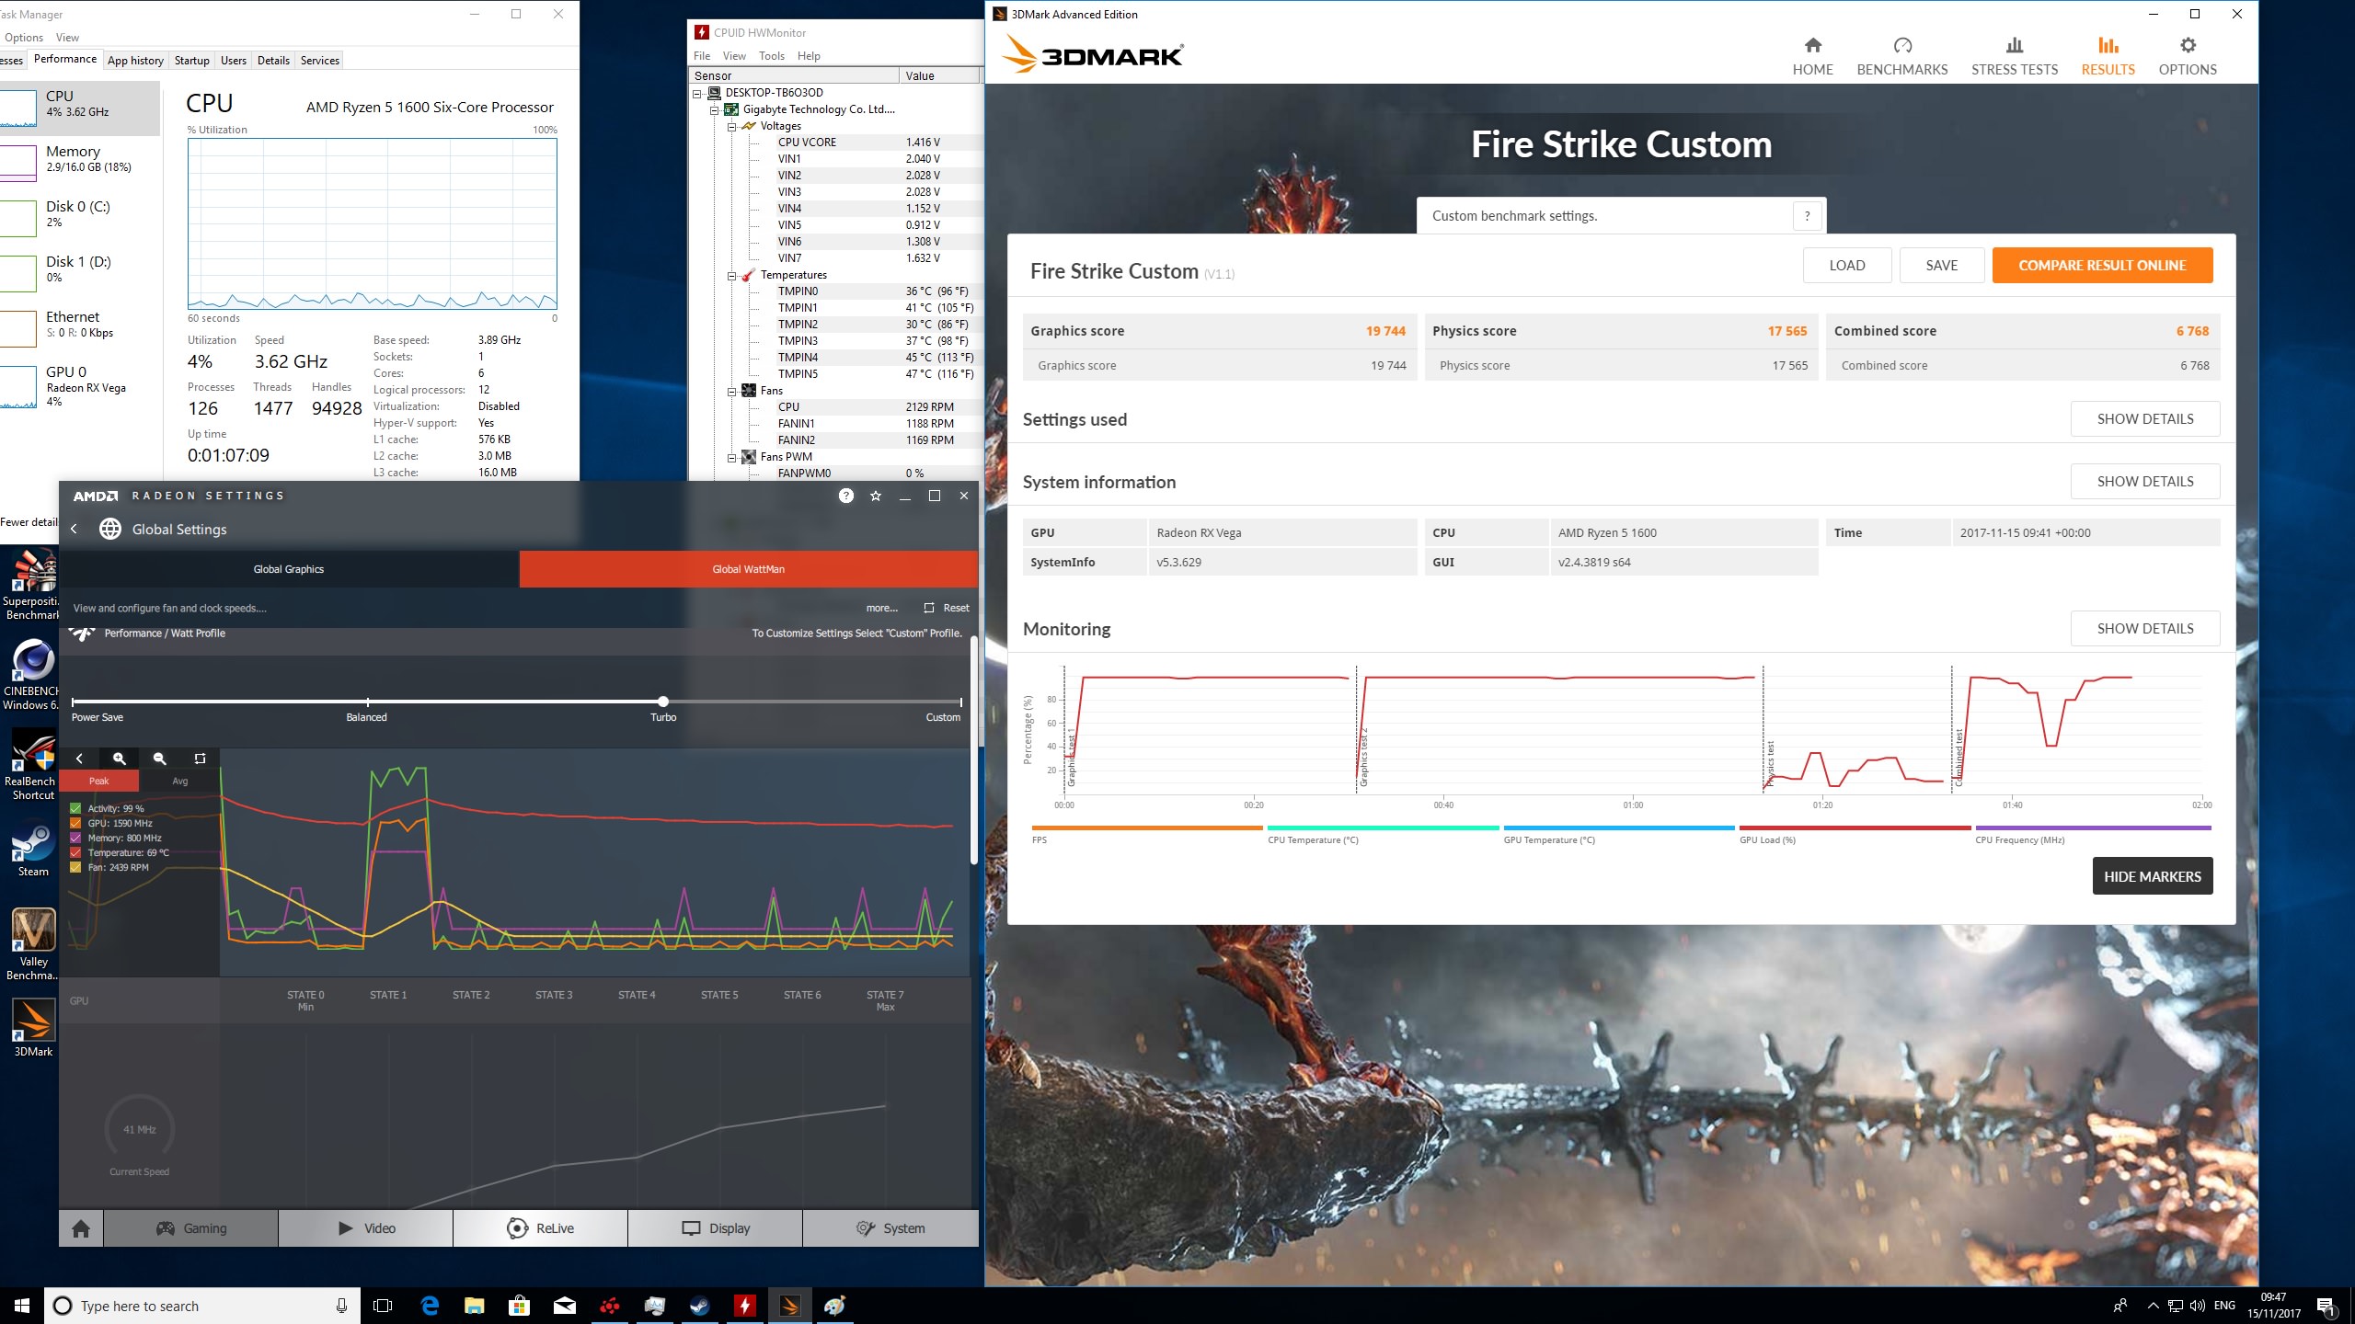This screenshot has height=1324, width=2355.
Task: Open the HOME section in 3DMark
Action: coord(1812,56)
